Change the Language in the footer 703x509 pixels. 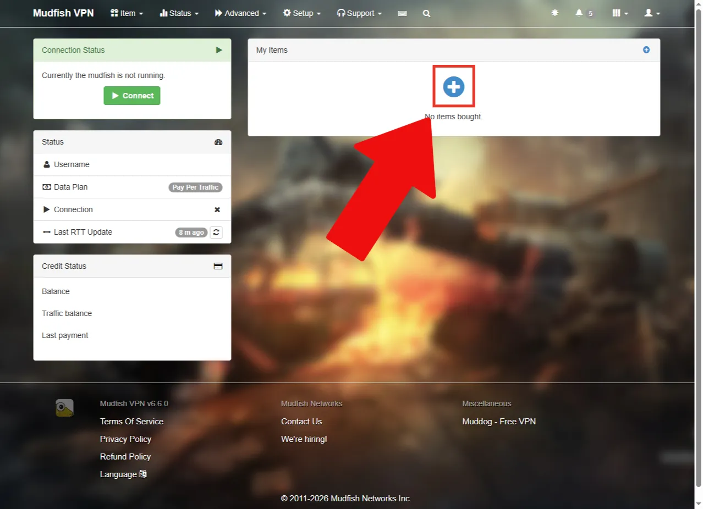click(x=123, y=474)
